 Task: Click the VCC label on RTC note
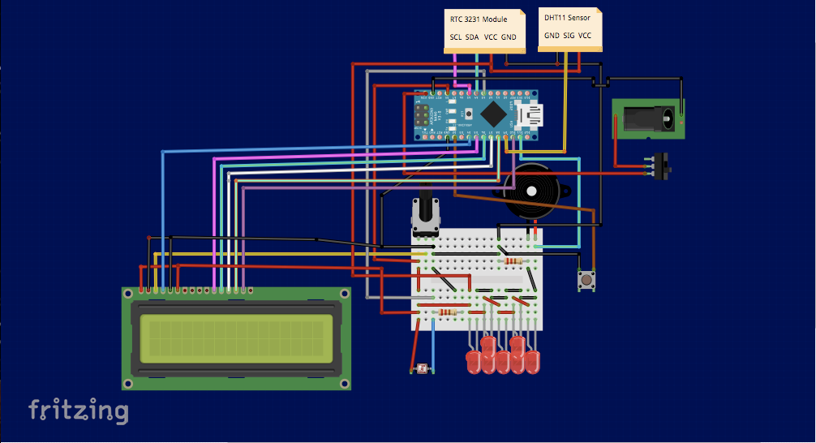coord(490,37)
